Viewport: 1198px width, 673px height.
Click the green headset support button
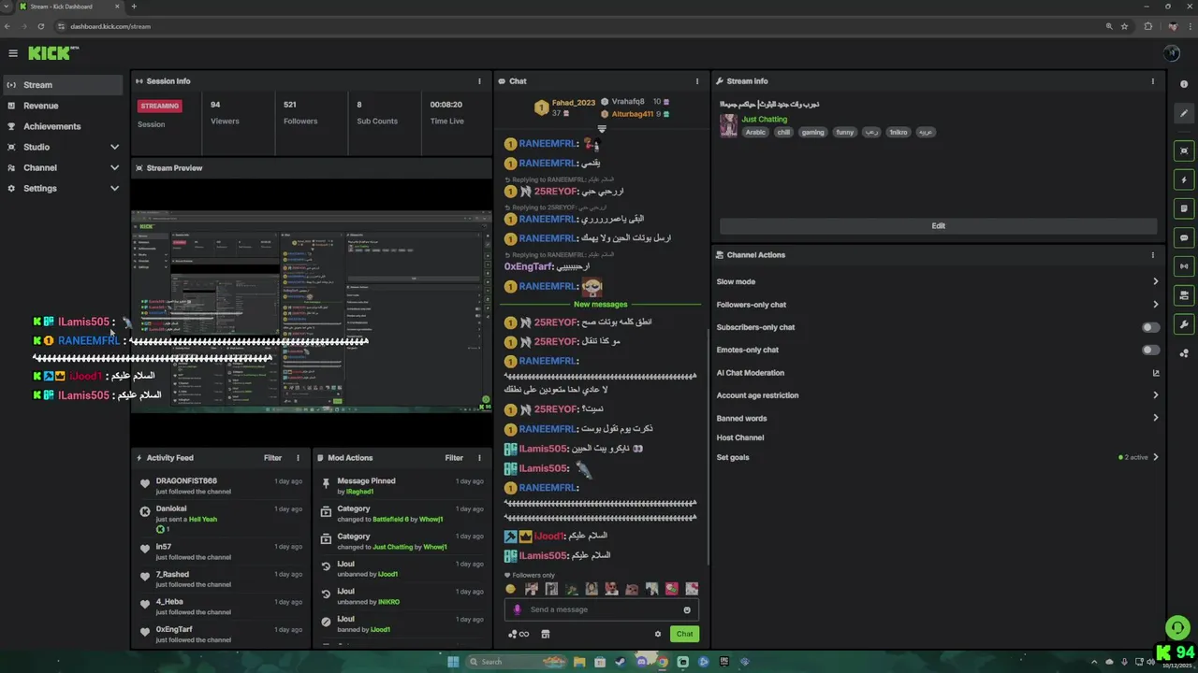(1177, 627)
